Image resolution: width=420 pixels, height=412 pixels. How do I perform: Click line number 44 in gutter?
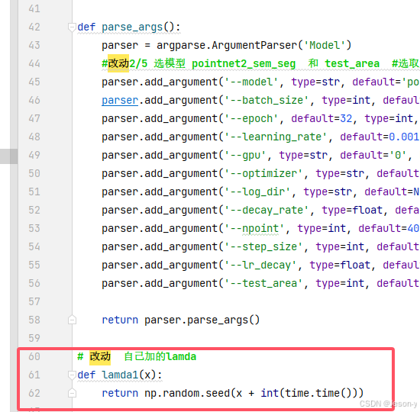coord(34,64)
